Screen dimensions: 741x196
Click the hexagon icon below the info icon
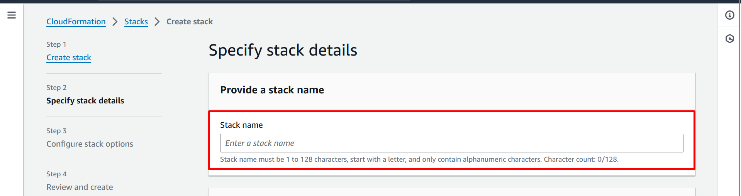(729, 39)
